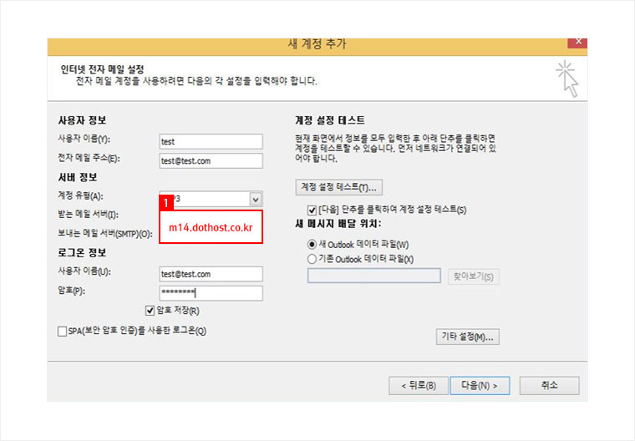
Task: Choose 기존 Outlook 데이터 파일 radio option
Action: (312, 259)
